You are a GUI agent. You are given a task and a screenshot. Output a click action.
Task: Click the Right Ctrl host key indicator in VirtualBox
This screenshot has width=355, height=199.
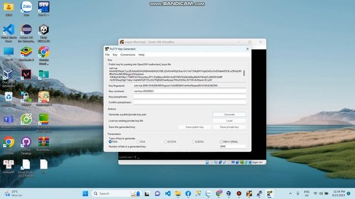[257, 163]
